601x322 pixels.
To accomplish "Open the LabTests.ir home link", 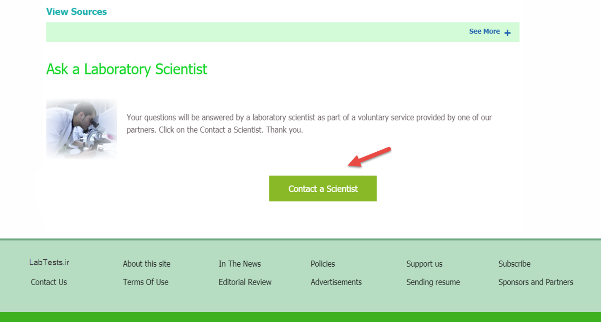I will pyautogui.click(x=49, y=262).
